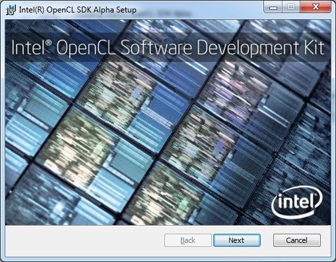Click the installer icon in the title bar
The image size is (336, 262).
pyautogui.click(x=11, y=10)
